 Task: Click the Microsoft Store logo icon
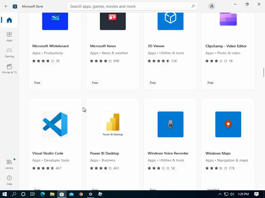pos(15,6)
